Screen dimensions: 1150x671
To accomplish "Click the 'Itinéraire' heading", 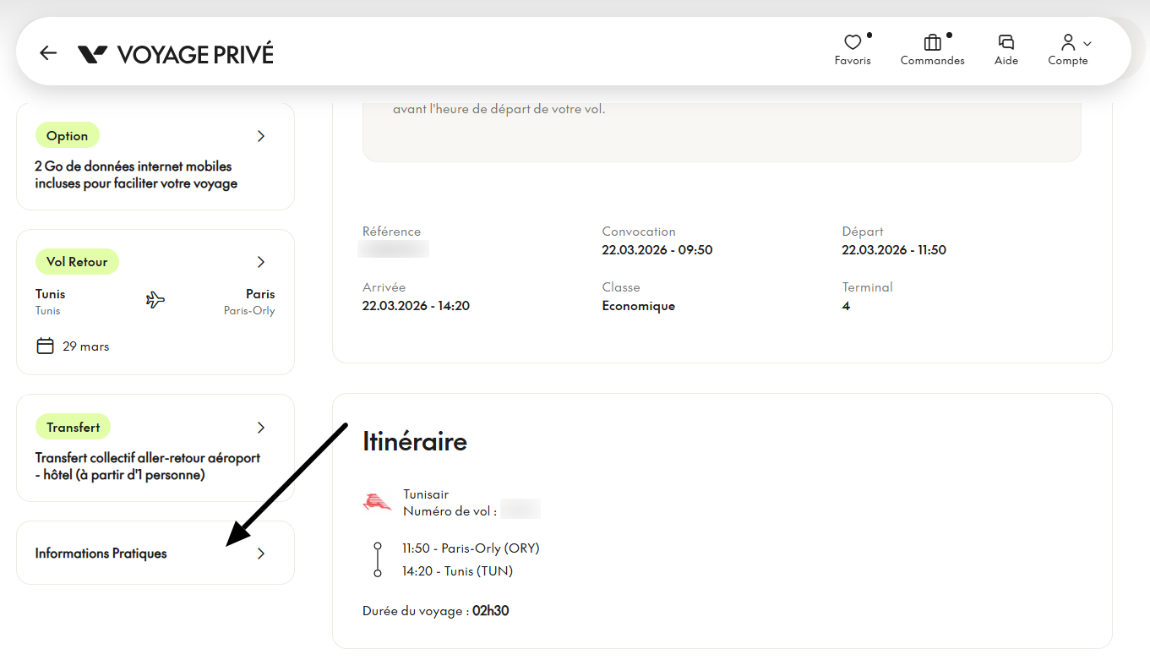I will click(415, 441).
